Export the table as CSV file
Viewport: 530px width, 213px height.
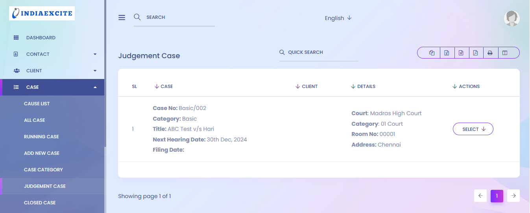(x=461, y=53)
